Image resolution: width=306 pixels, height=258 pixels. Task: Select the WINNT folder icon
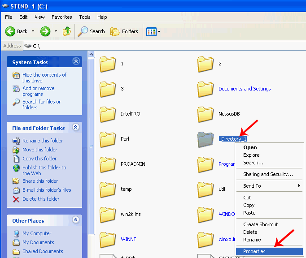click(108, 240)
